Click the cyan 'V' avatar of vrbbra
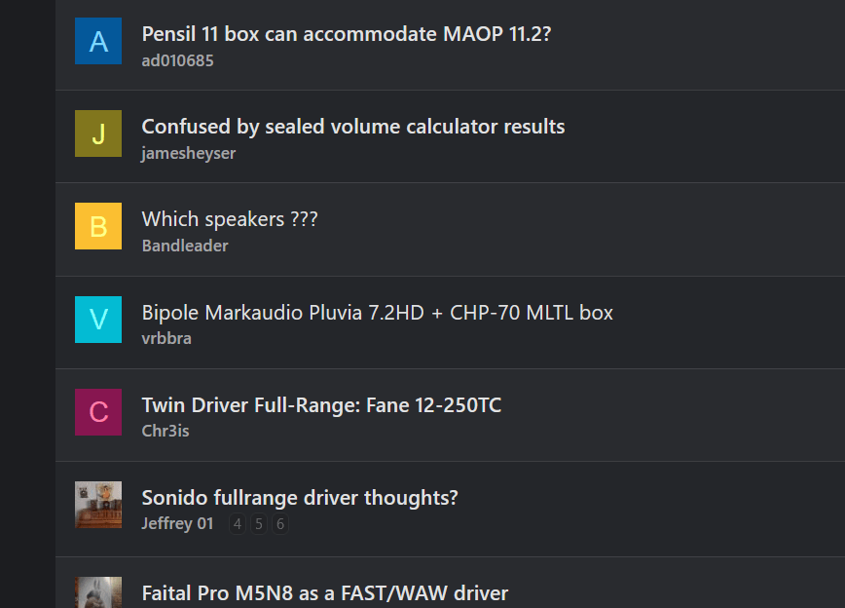This screenshot has width=845, height=608. 98,320
